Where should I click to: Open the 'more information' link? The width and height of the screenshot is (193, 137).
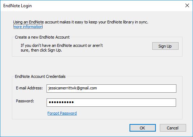28,27
